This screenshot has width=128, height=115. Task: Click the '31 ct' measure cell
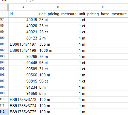pyautogui.click(x=58, y=69)
